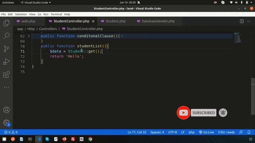Viewport: 255px width, 143px height.
Task: Open the Run menu
Action: 46,14
